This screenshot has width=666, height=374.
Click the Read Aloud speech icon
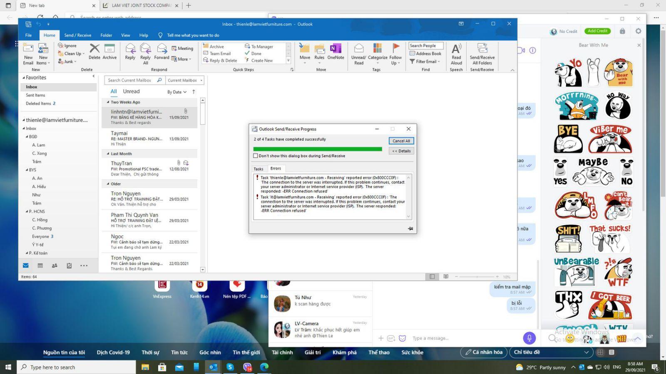click(456, 48)
